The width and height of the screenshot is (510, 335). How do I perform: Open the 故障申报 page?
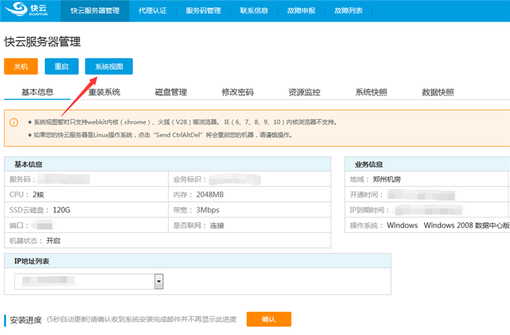301,11
